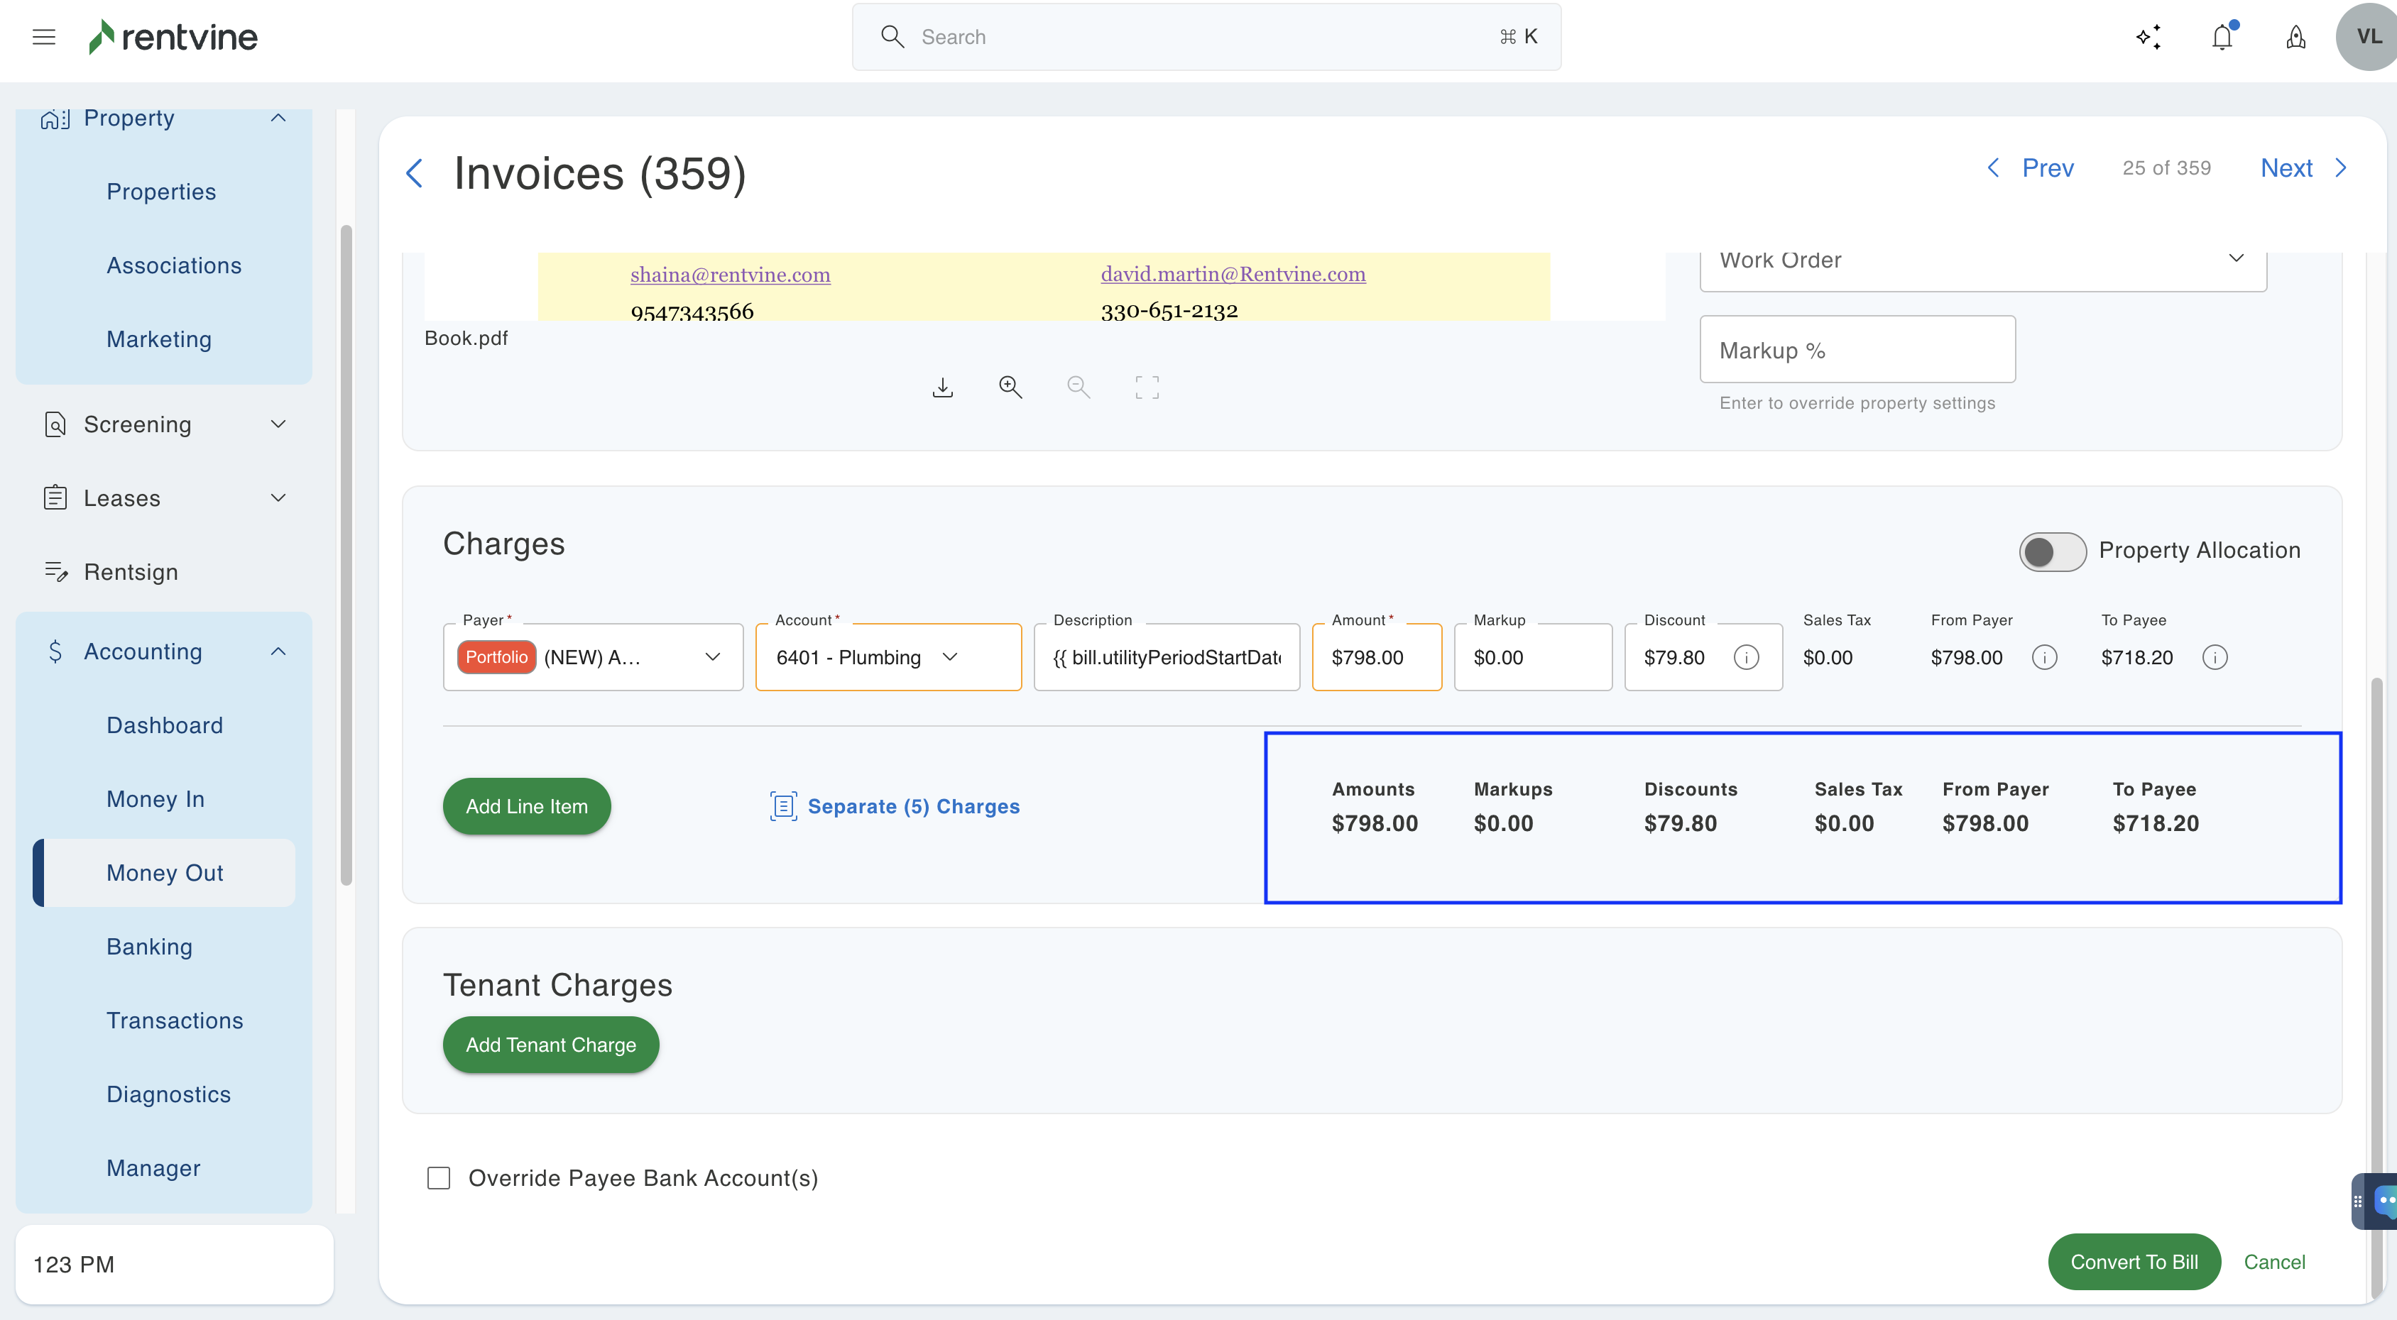Open the hamburger menu icon

pyautogui.click(x=44, y=37)
